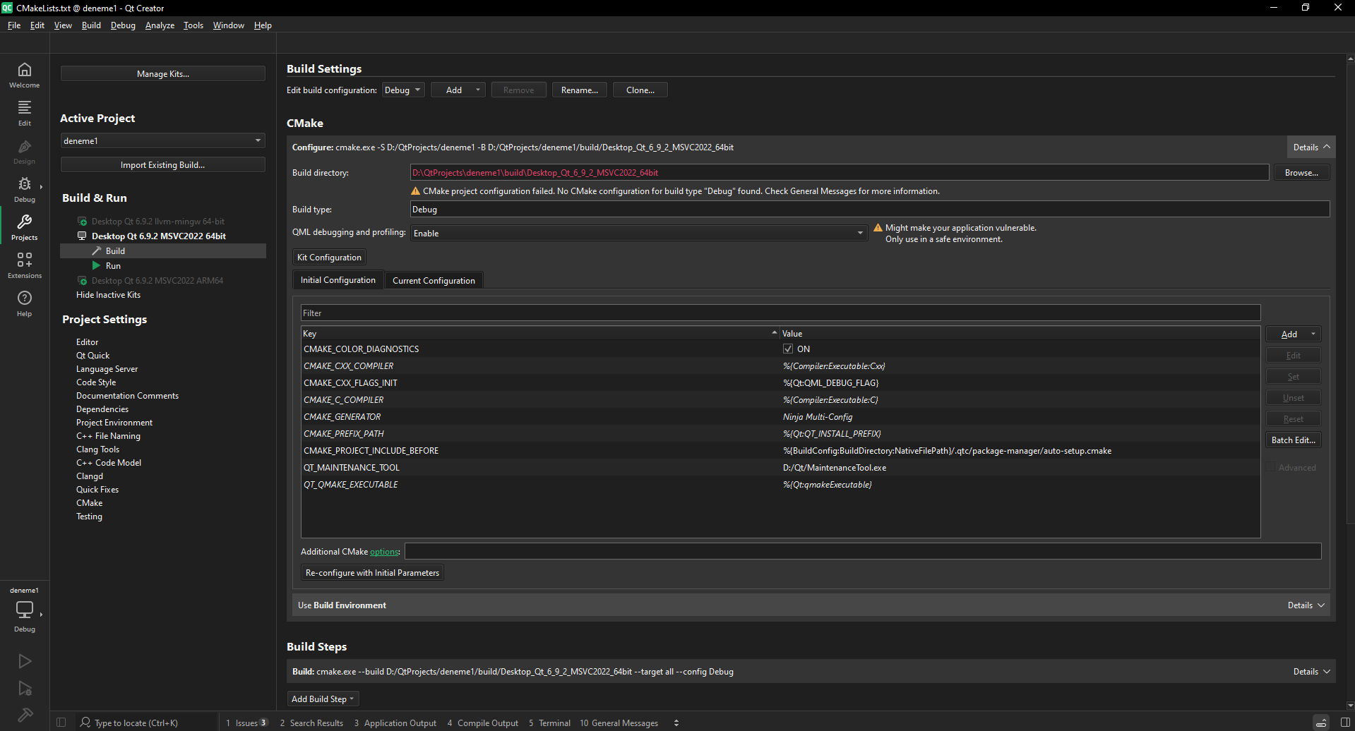
Task: Open the Add Build Step dropdown
Action: 323,699
